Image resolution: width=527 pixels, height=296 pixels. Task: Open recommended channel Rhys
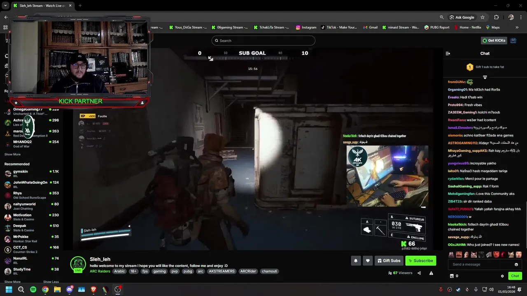[x=32, y=195]
